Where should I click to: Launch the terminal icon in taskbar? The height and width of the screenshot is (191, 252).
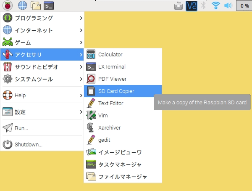click(x=49, y=5)
